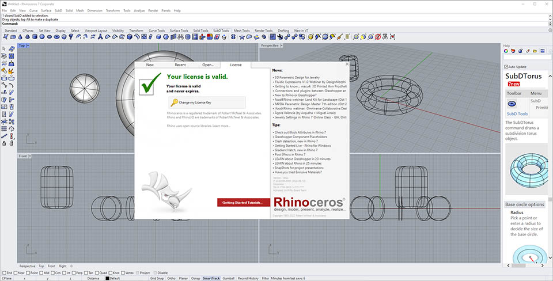Screen dimensions: 553x281
Task: Click the key icon for license change
Action: click(174, 102)
